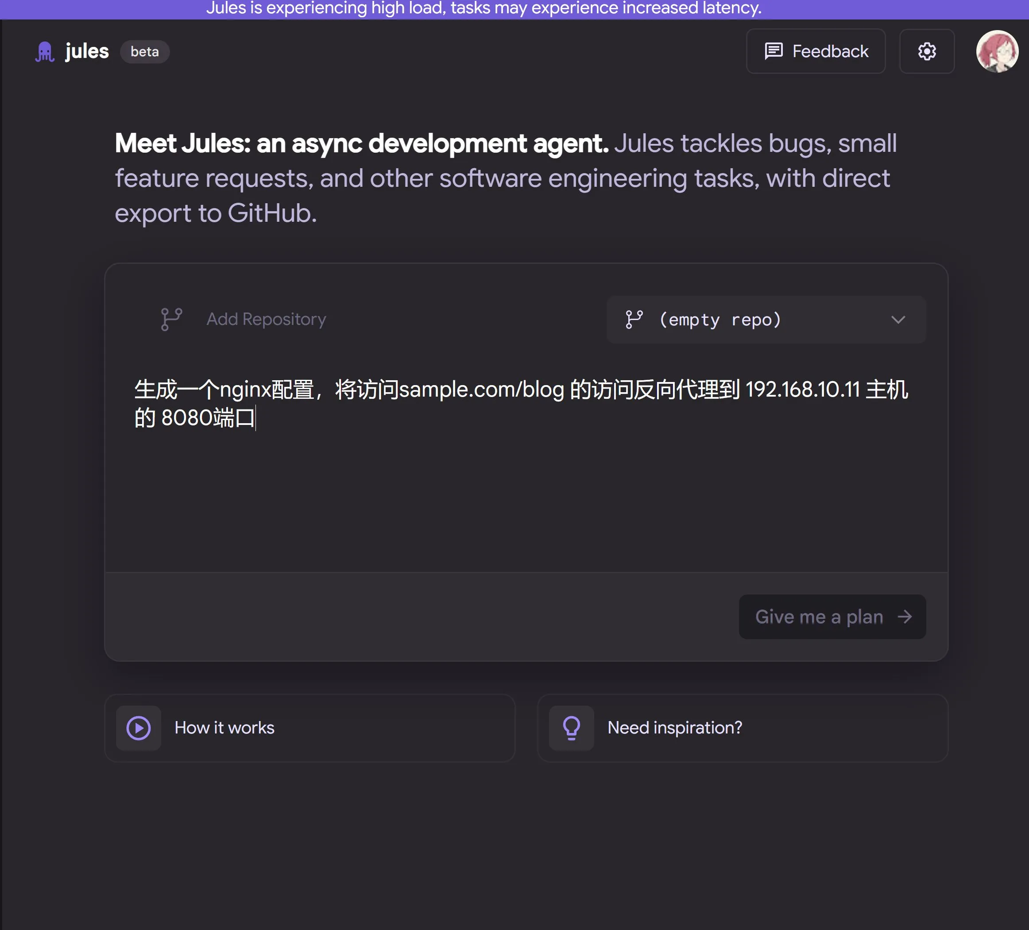Click the jules wordmark in the header
1029x930 pixels.
pos(87,51)
